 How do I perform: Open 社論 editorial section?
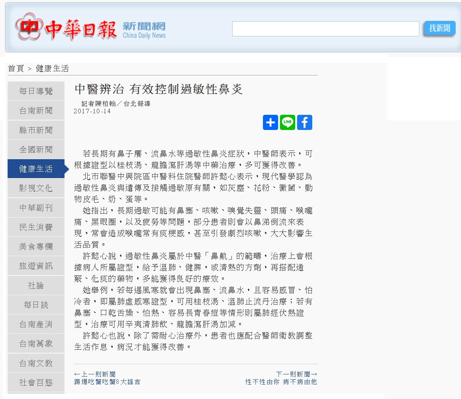pyautogui.click(x=36, y=286)
